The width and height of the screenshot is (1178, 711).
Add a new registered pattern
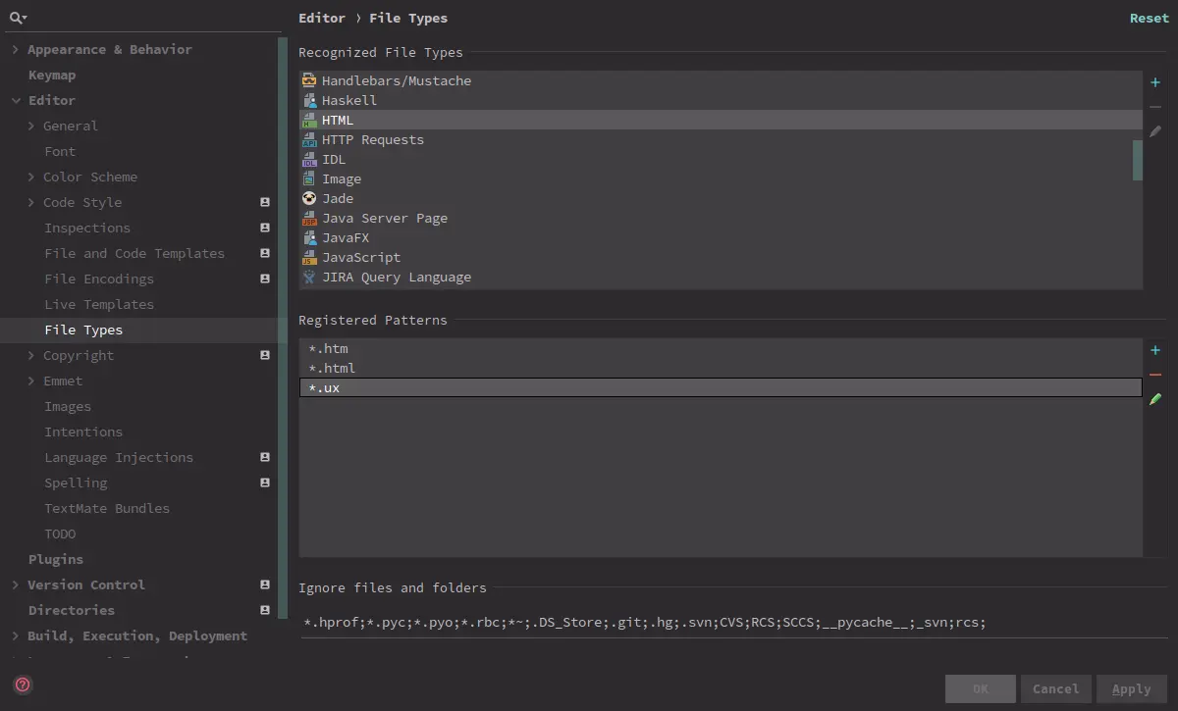click(x=1155, y=351)
